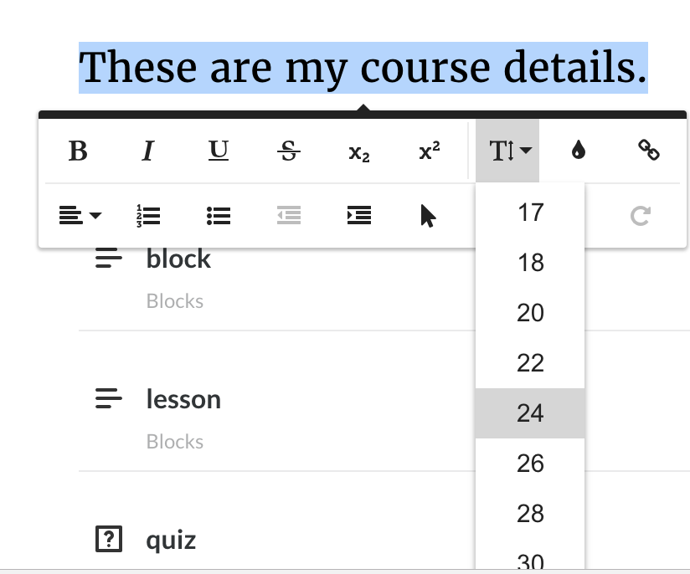Screen dimensions: 690x574
Task: Click the redo arrow icon
Action: coord(640,216)
